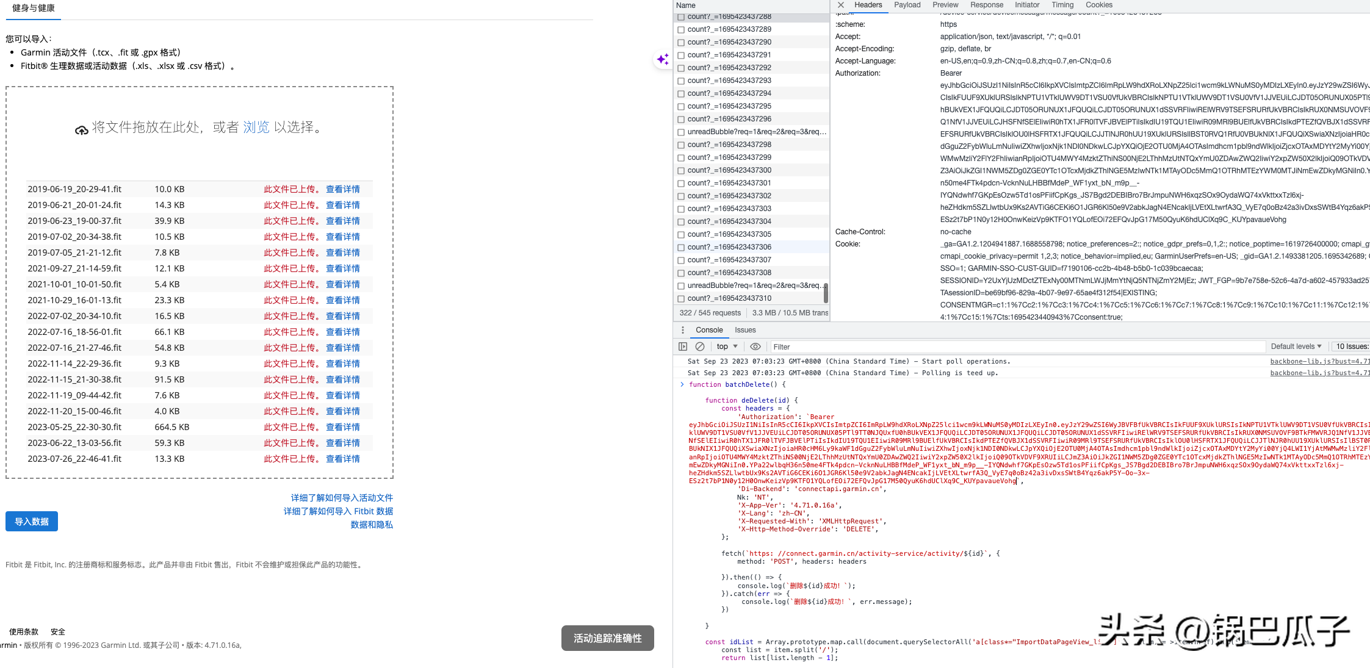The width and height of the screenshot is (1370, 668).
Task: Open the DevTools drawer three-dot menu
Action: (x=682, y=330)
